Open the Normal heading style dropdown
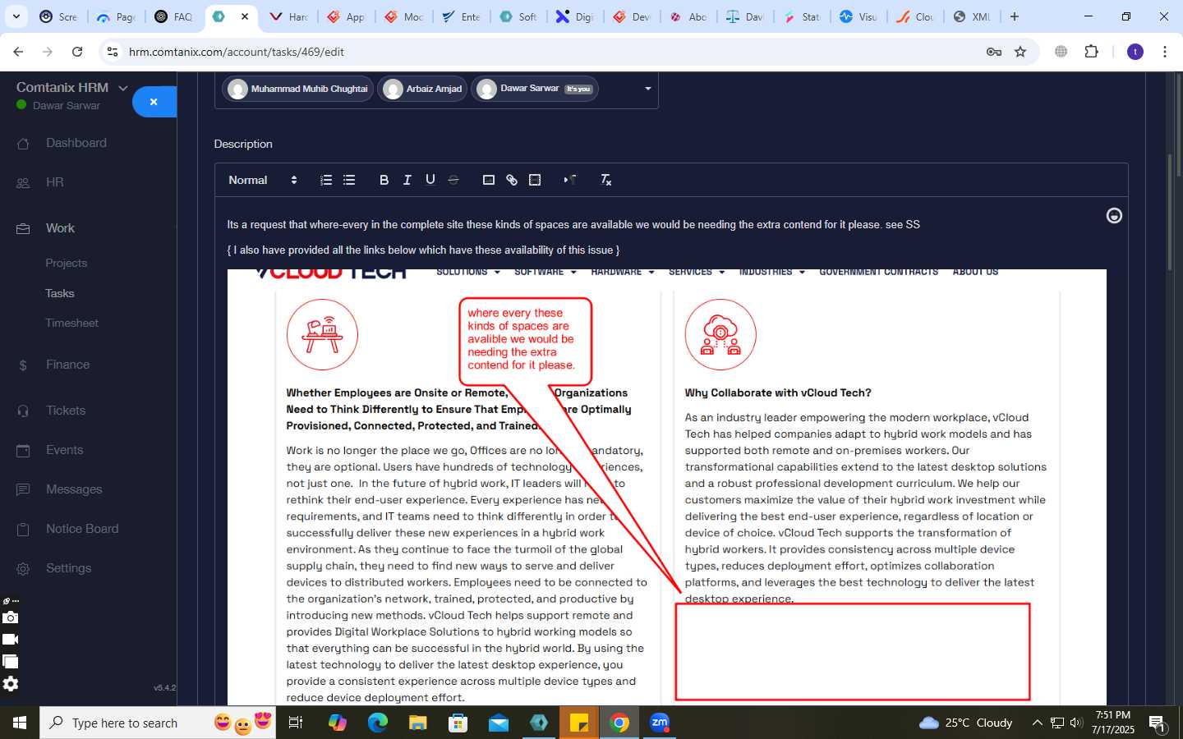The image size is (1183, 739). coord(263,180)
